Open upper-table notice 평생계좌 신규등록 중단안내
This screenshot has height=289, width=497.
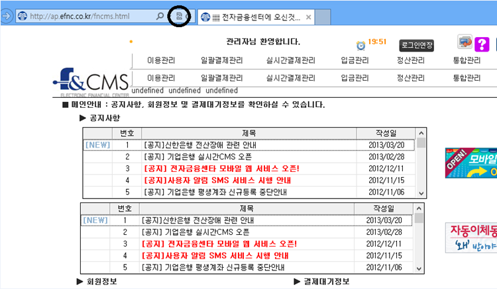(x=215, y=192)
